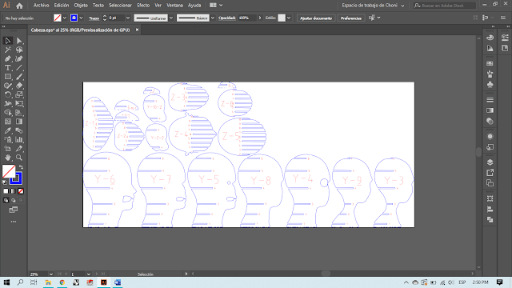This screenshot has width=512, height=288.
Task: Open the Transparency panel icon
Action: coord(490,121)
